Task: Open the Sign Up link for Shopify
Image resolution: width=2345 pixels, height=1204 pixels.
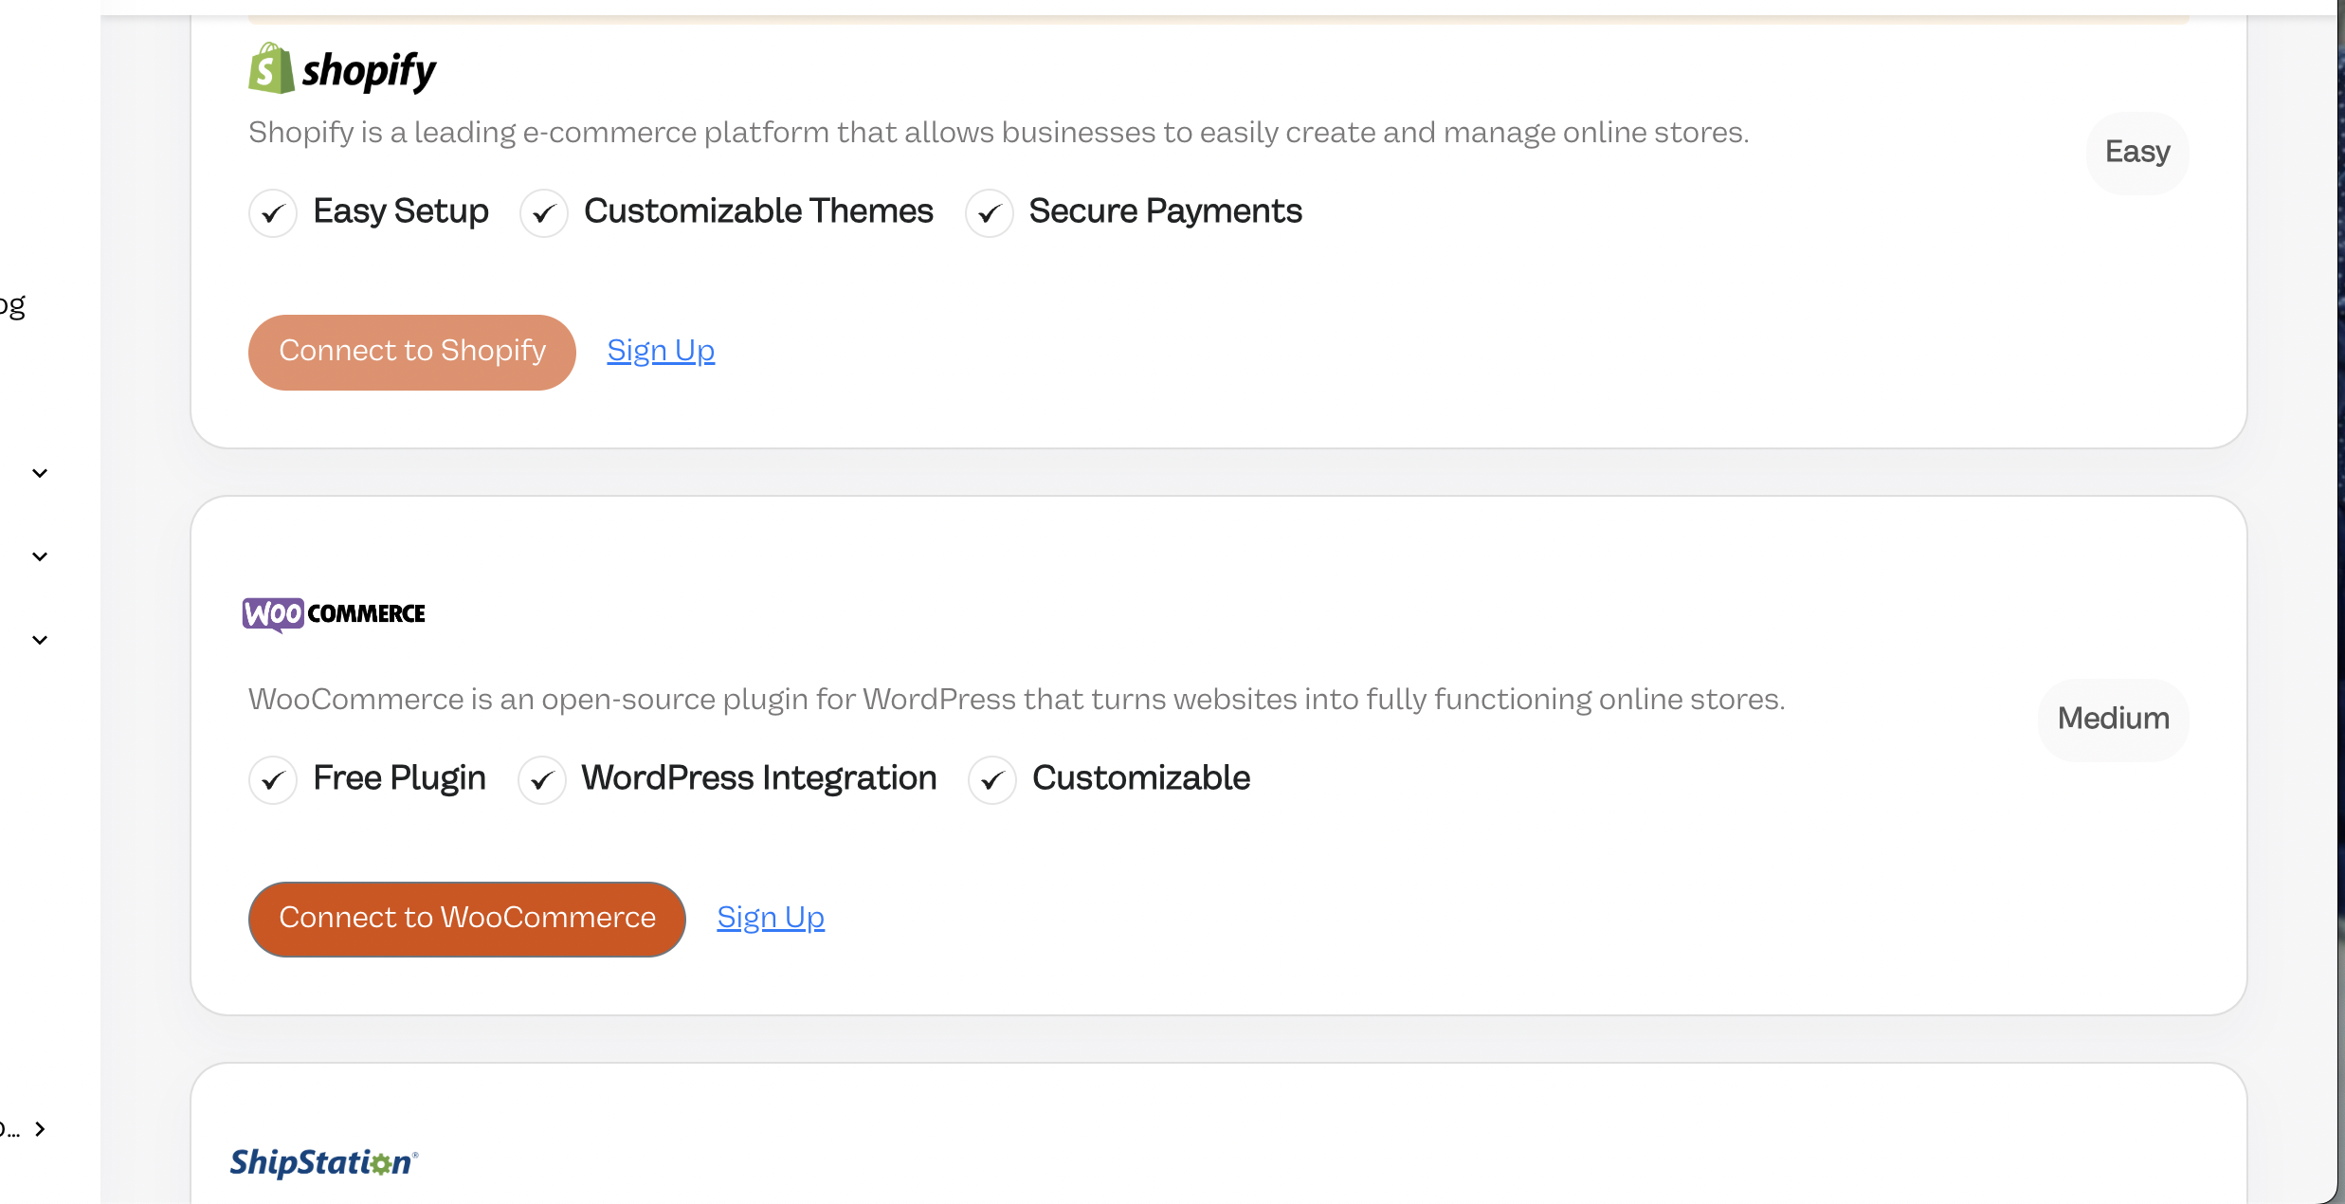Action: [x=661, y=351]
